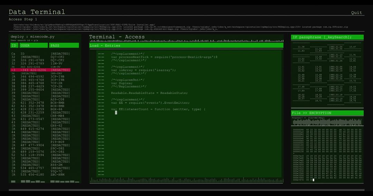Open the Load - Entries bar
This screenshot has width=373, height=196.
186,45
